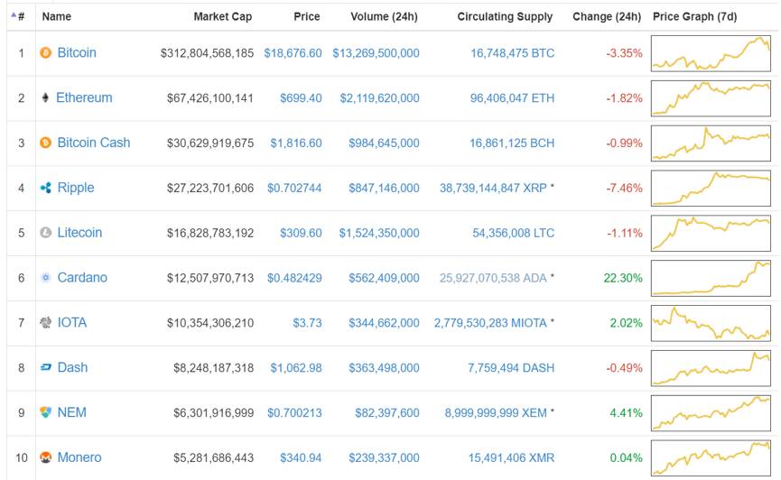The width and height of the screenshot is (781, 480).
Task: Click the NEM shield logo icon
Action: click(46, 412)
